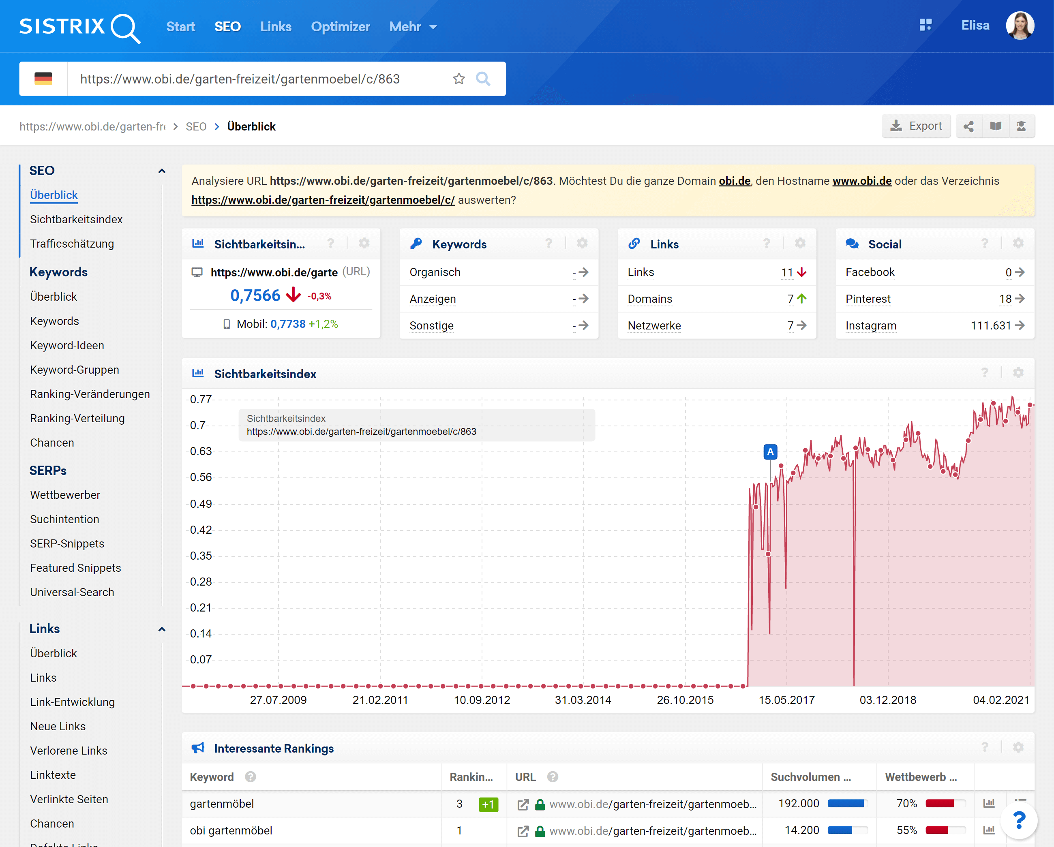Switch to the Optimizer tab
This screenshot has width=1054, height=847.
click(x=340, y=27)
